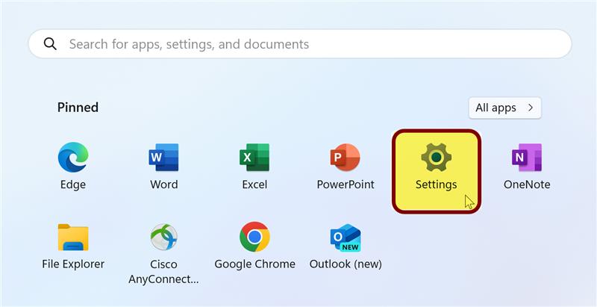Screen dimensions: 597x307
Task: Launch the OneNote pinned app
Action: pos(527,167)
